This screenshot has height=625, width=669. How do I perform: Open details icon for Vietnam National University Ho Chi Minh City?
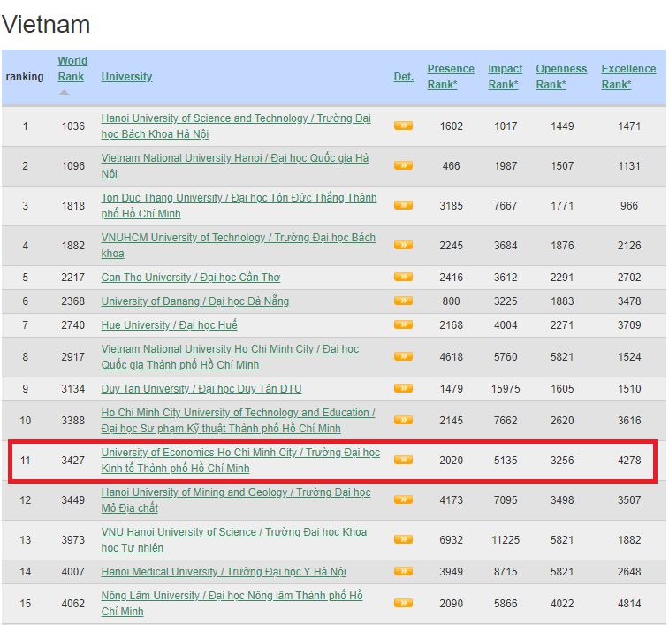[x=403, y=356]
